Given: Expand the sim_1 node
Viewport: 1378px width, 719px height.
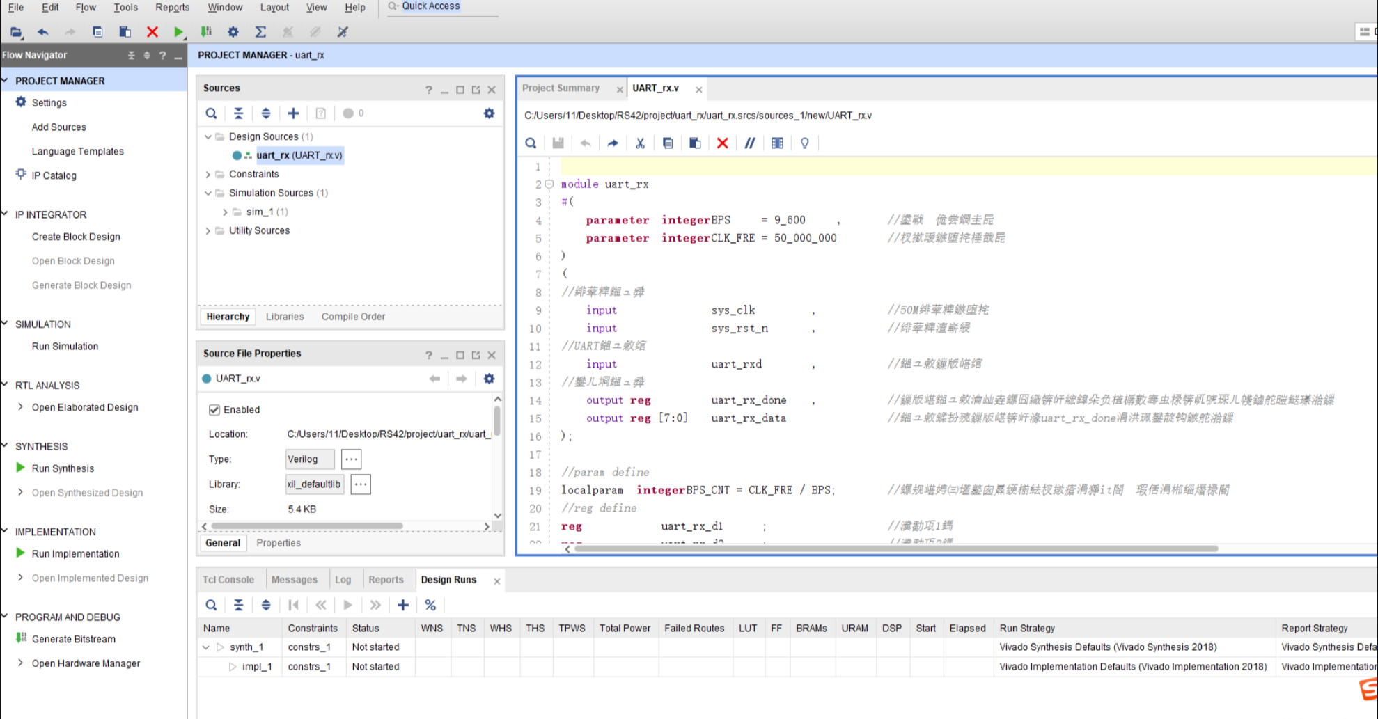Looking at the screenshot, I should point(225,212).
